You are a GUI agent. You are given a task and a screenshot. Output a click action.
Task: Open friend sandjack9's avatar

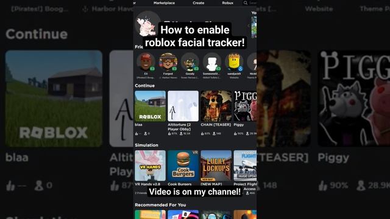(x=234, y=61)
